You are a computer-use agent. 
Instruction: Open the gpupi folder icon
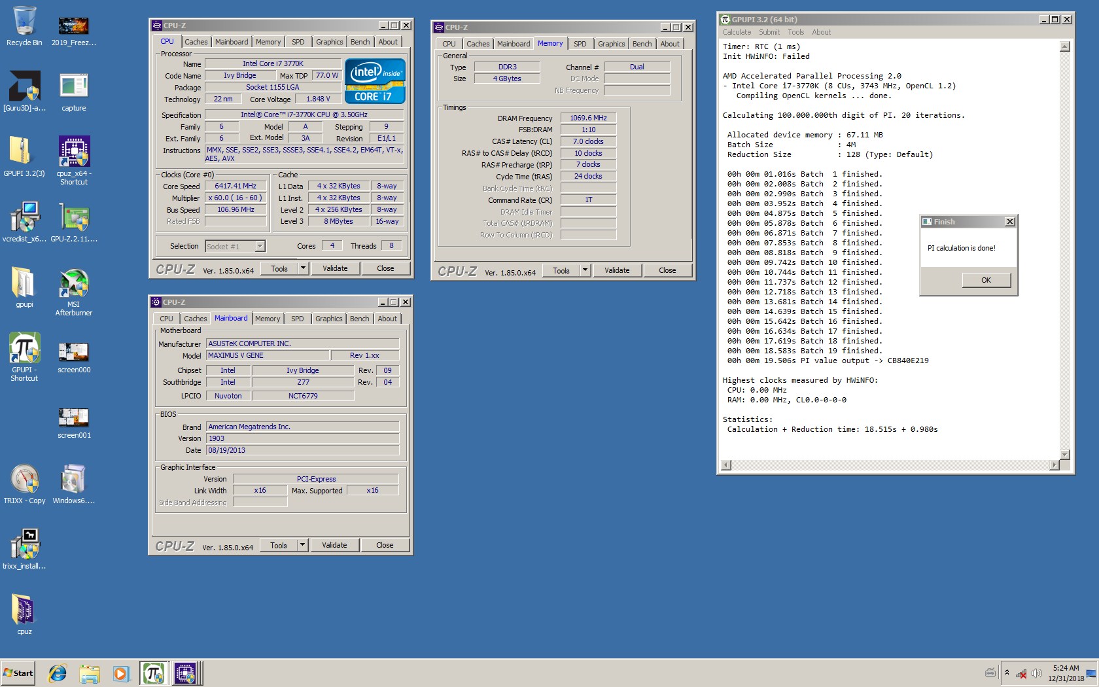pos(24,288)
